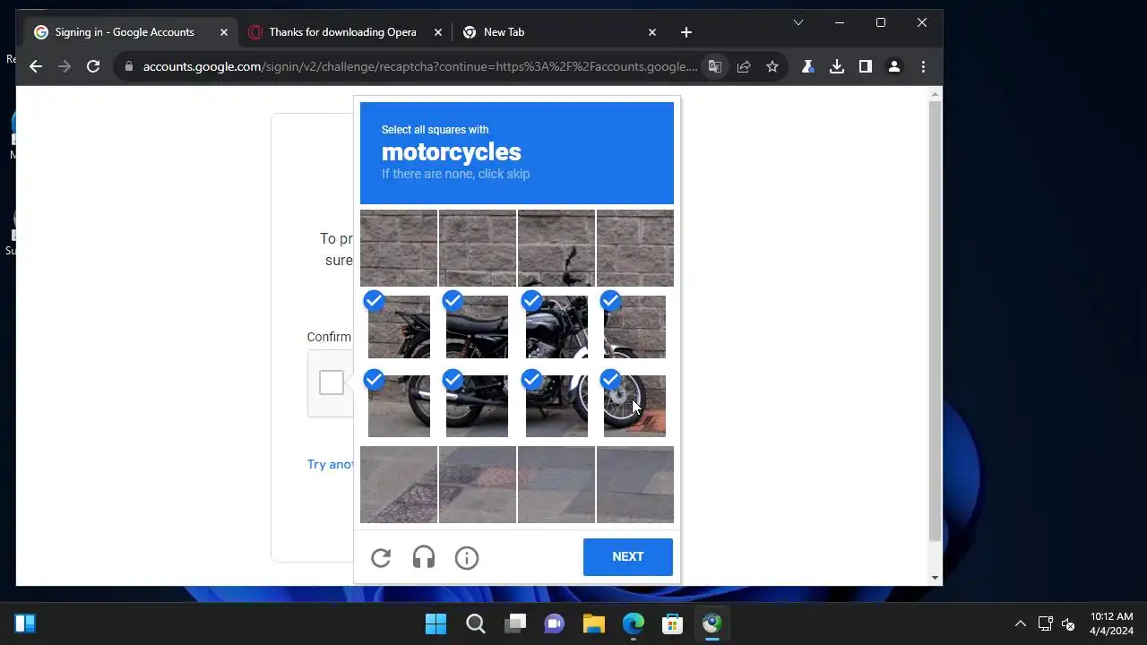
Task: Deselect third-row first rear wheel tile
Action: coord(399,406)
